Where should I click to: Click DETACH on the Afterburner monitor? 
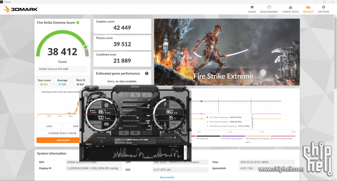click(x=135, y=145)
